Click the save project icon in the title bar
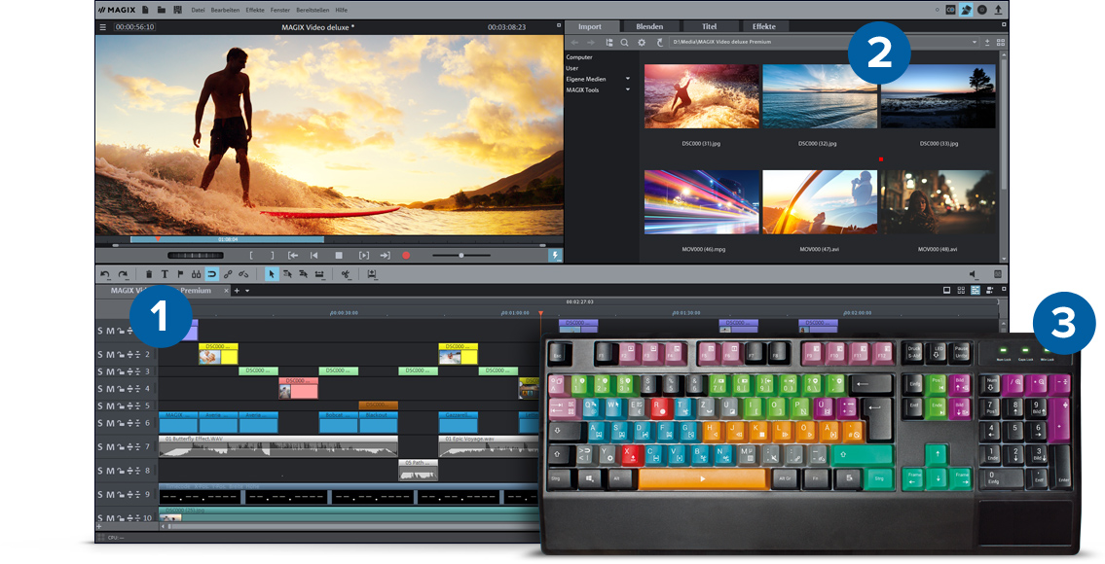This screenshot has width=1105, height=564. [x=177, y=10]
